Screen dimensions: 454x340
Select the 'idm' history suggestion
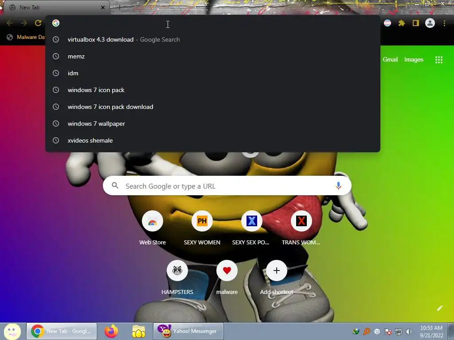[x=212, y=73]
